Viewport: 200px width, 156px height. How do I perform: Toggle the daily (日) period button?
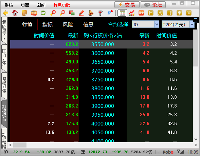coord(151,13)
